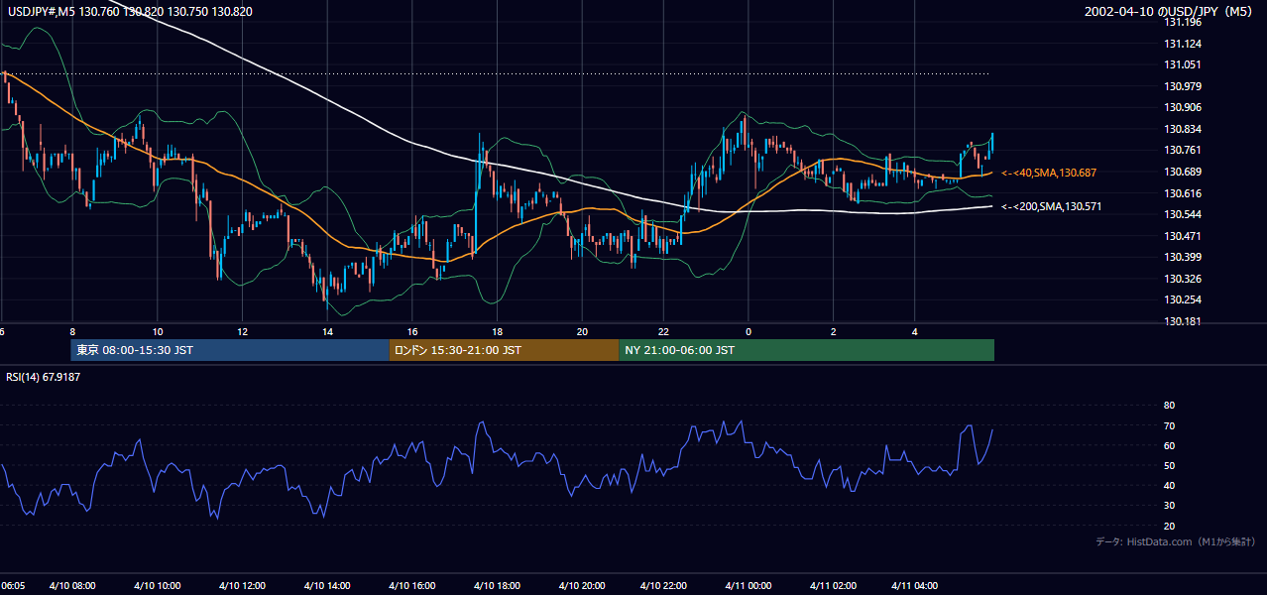
Task: Click price axis label 130.906
Action: [x=1184, y=108]
